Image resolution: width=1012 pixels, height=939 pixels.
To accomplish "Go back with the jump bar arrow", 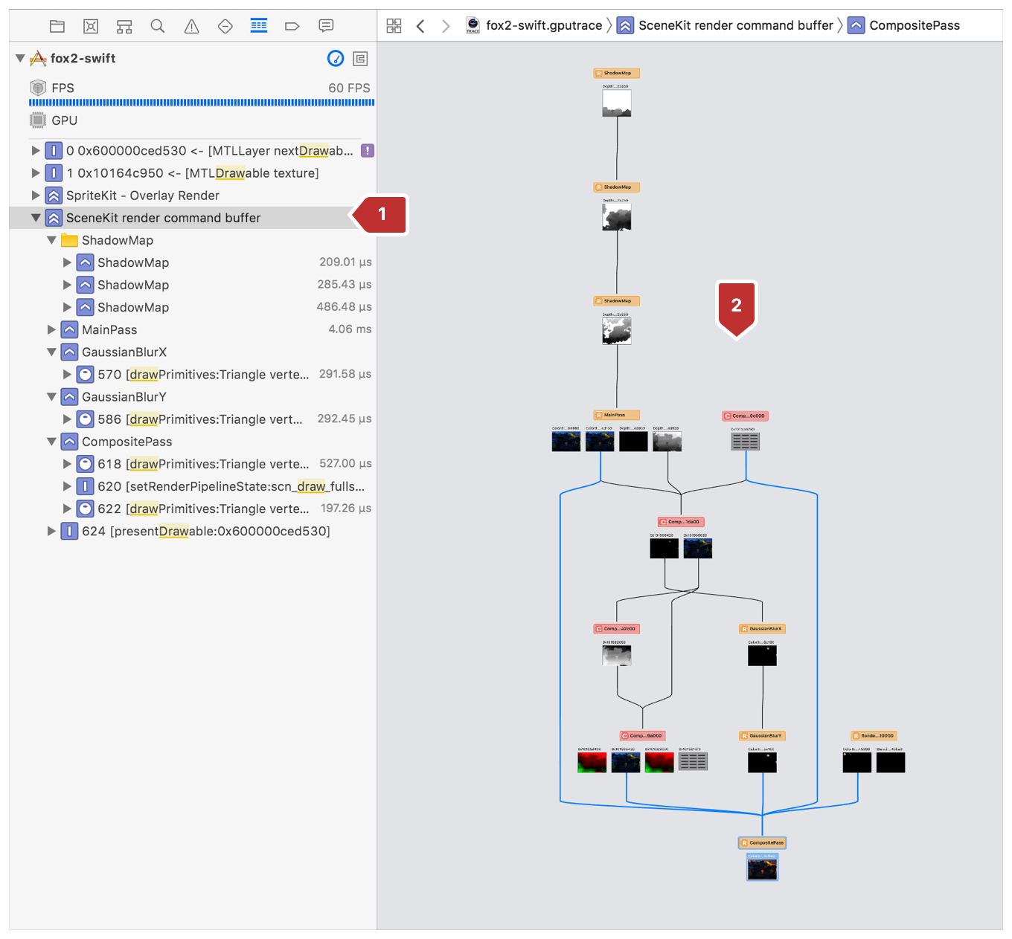I will 420,26.
